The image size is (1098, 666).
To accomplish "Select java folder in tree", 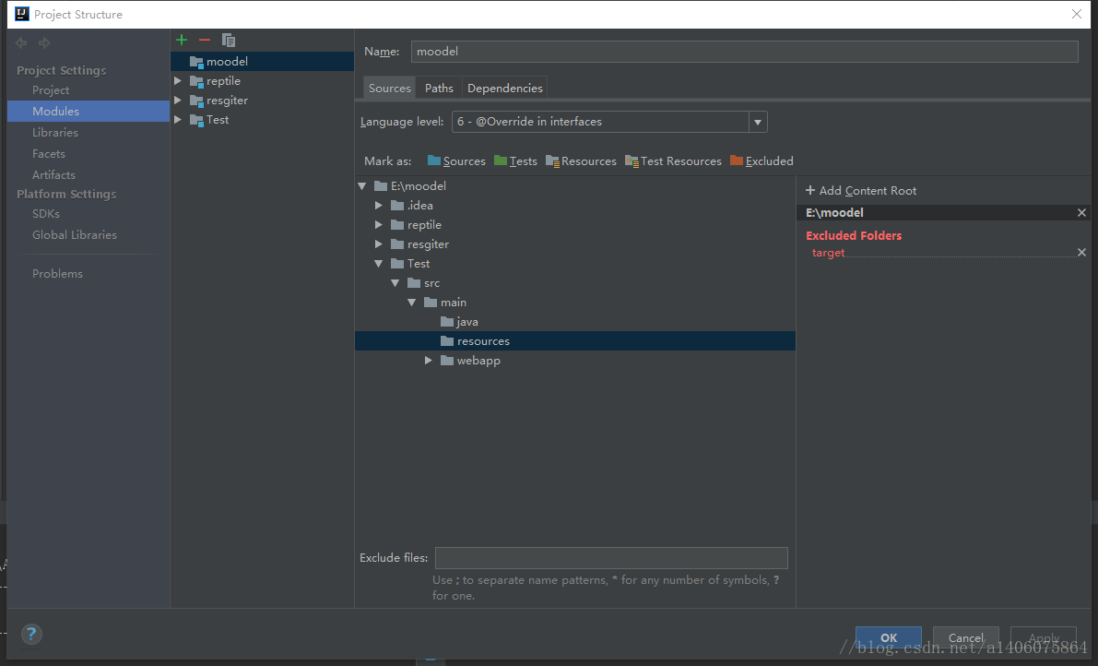I will [459, 322].
